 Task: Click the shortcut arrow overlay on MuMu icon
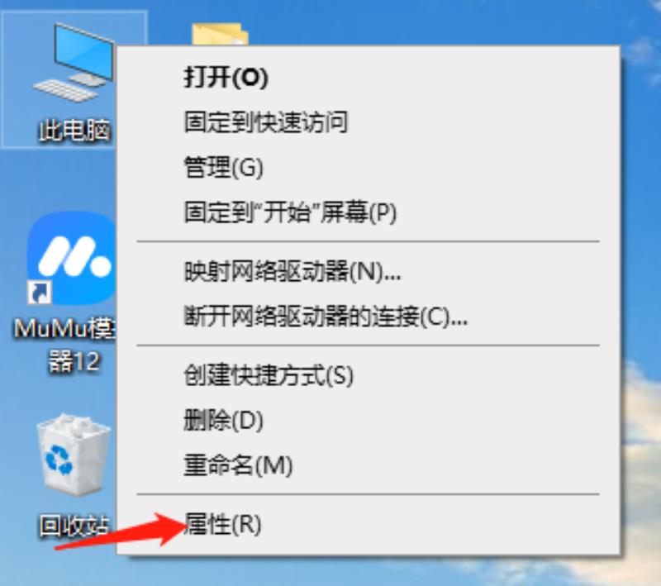[x=40, y=293]
